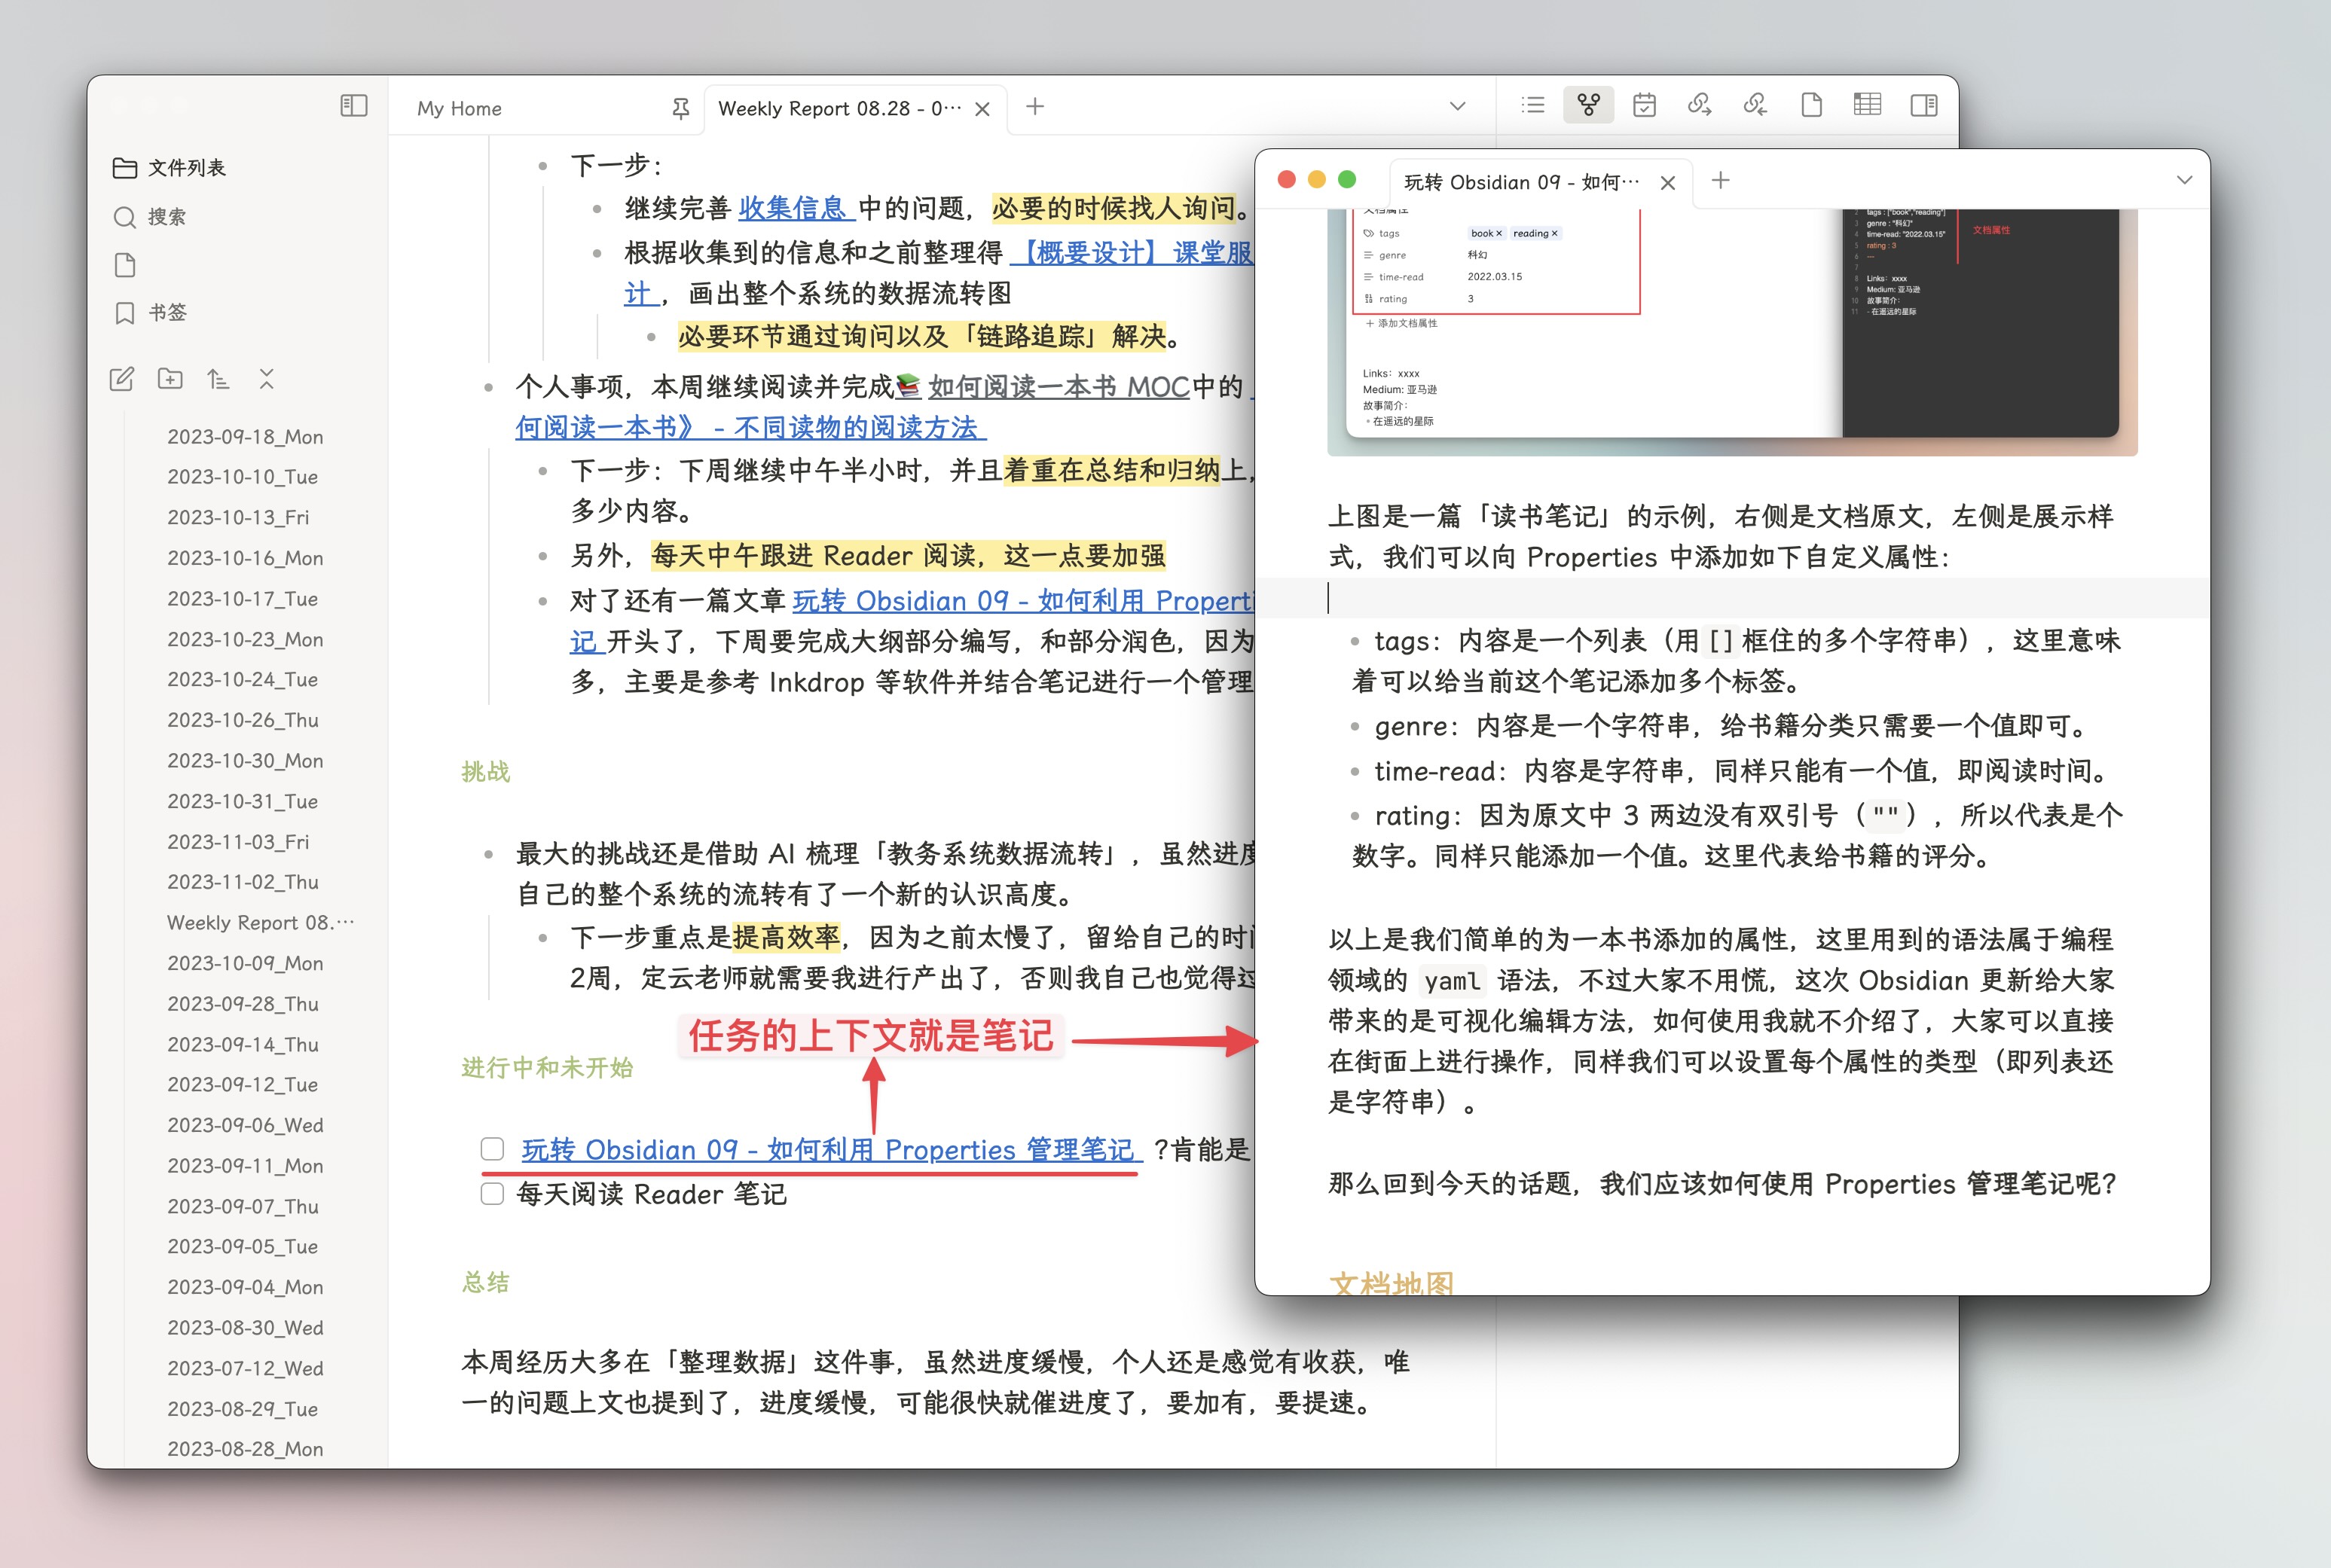The height and width of the screenshot is (1568, 2331).
Task: Open the graph view icon
Action: click(1589, 105)
